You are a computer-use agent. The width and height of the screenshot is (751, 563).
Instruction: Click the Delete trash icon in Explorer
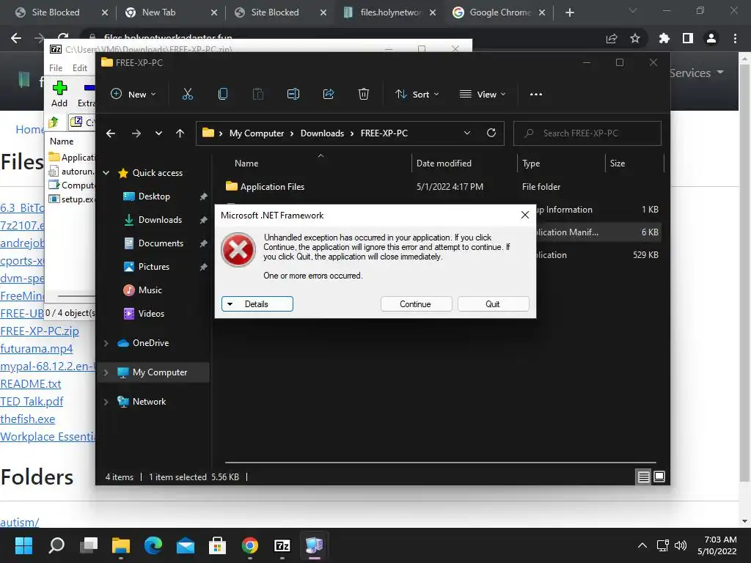point(364,95)
